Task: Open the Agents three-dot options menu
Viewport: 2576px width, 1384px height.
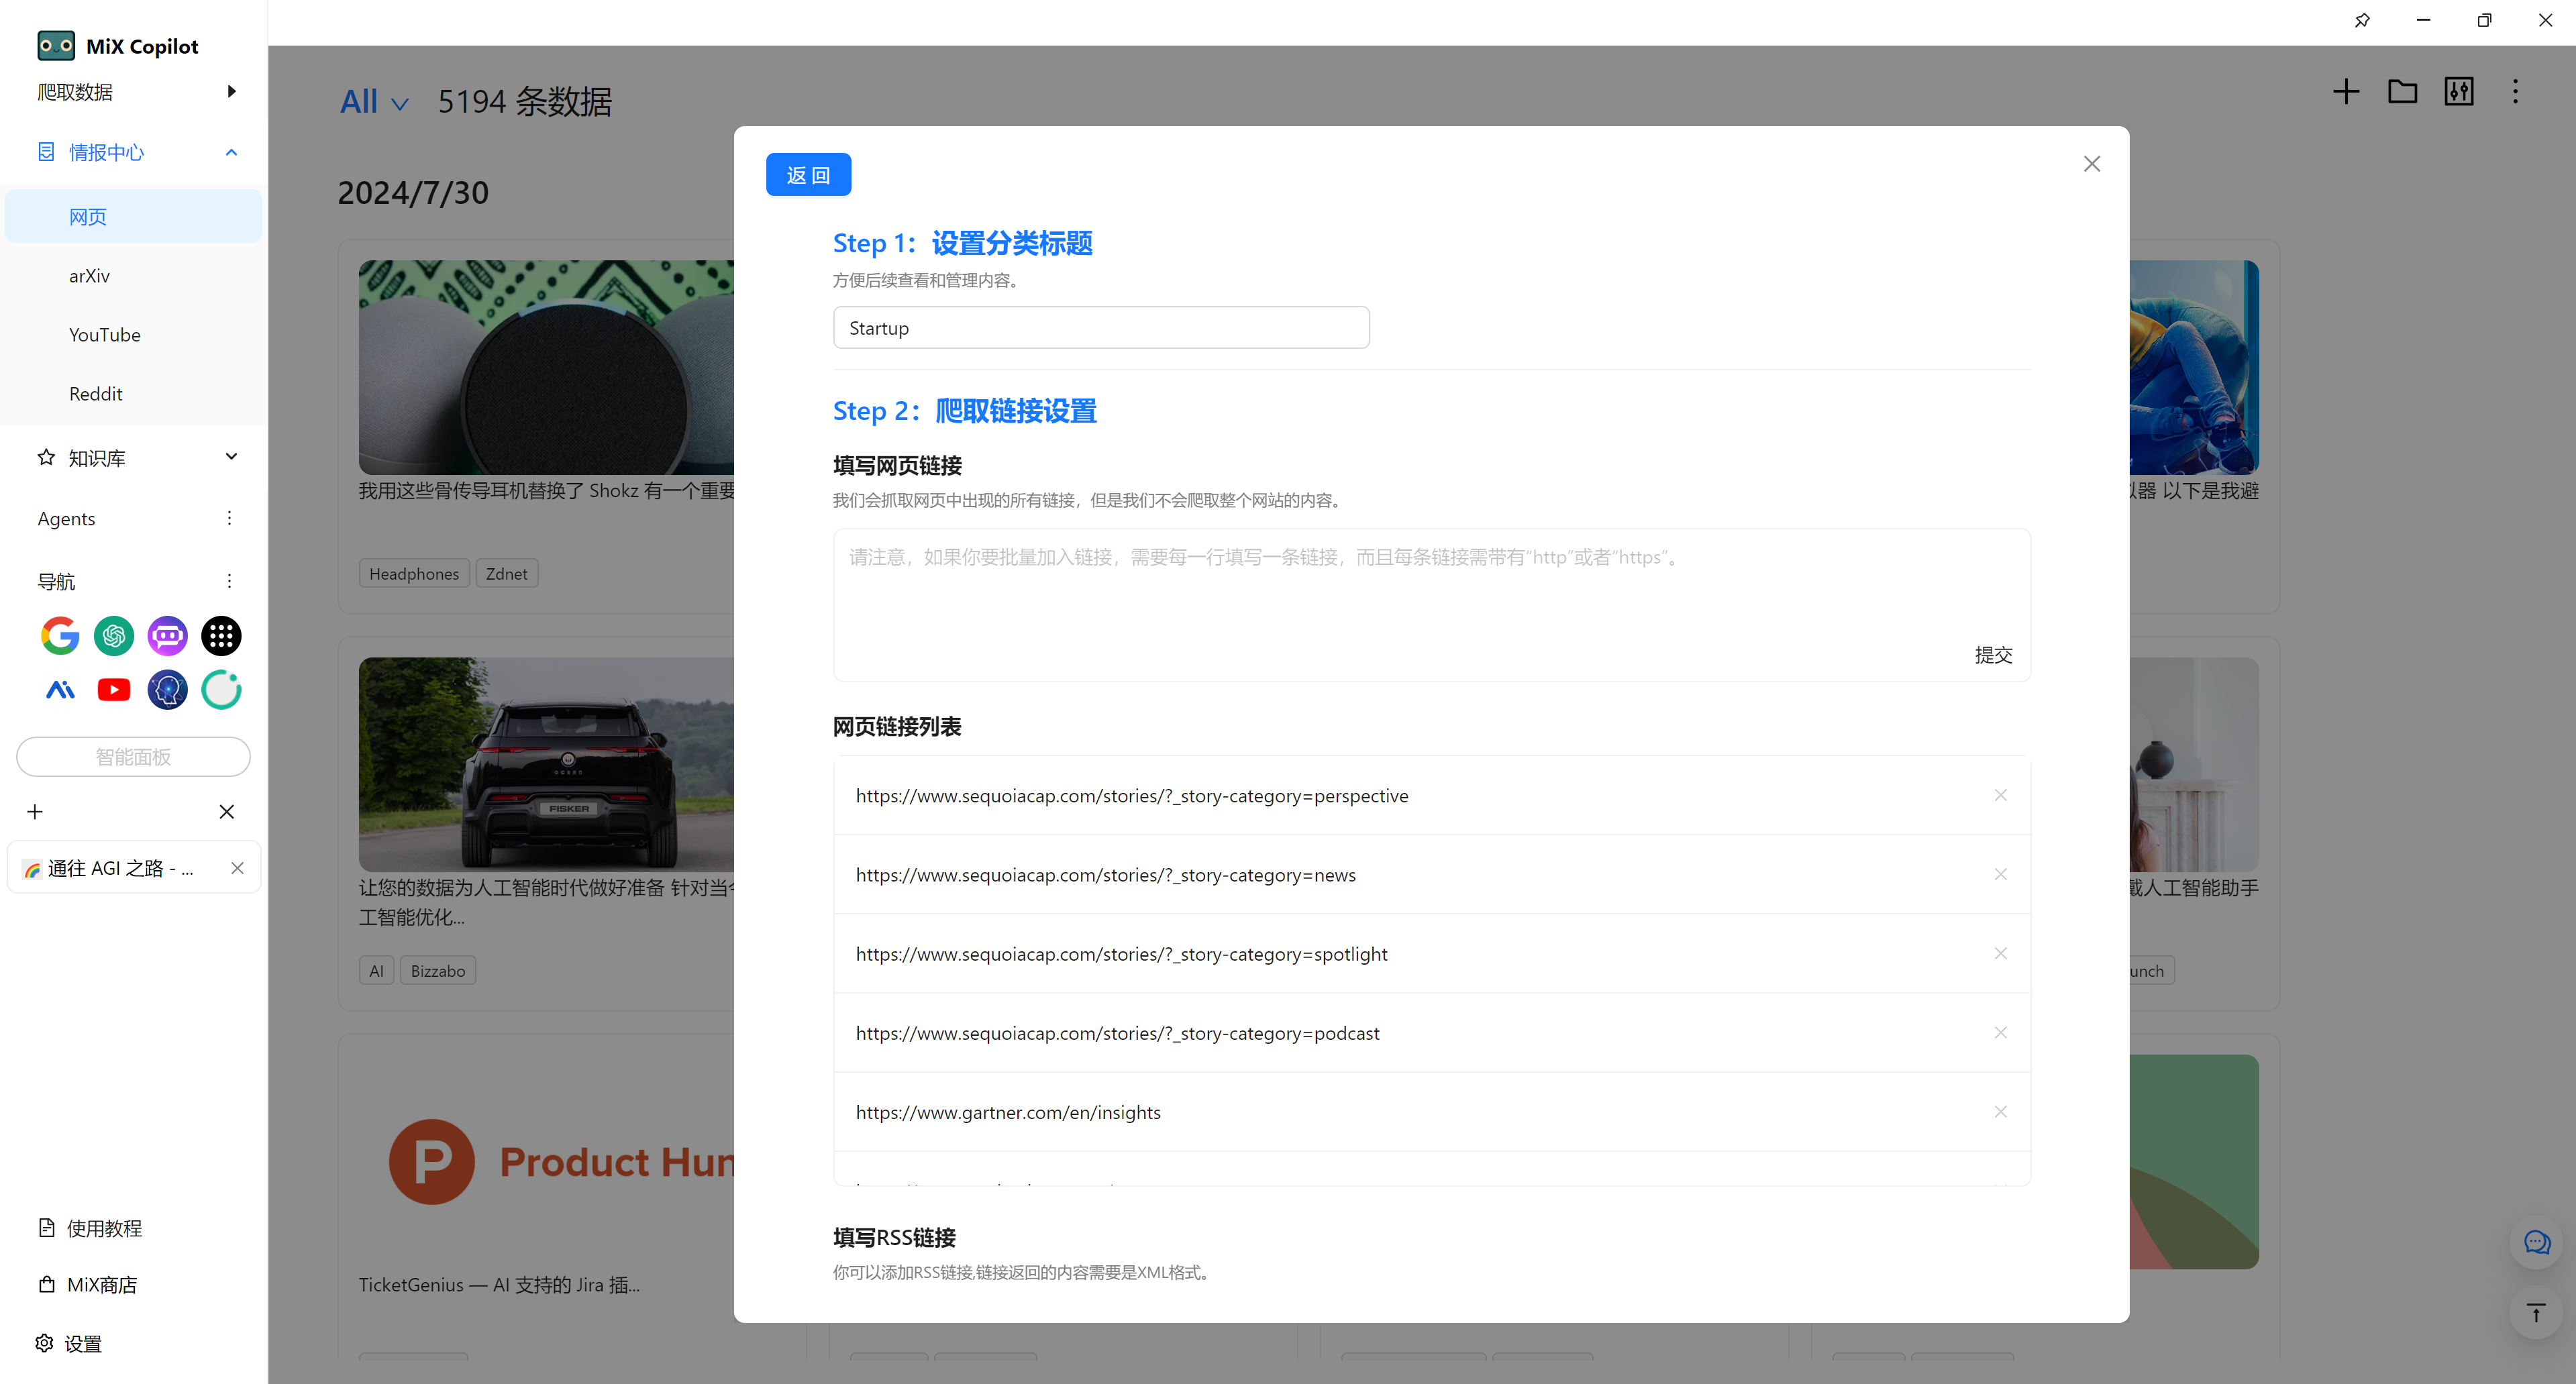Action: tap(229, 518)
